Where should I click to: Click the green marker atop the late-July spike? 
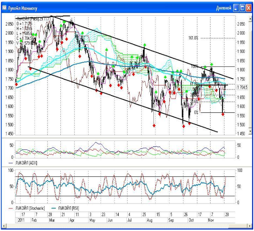tap(145, 45)
